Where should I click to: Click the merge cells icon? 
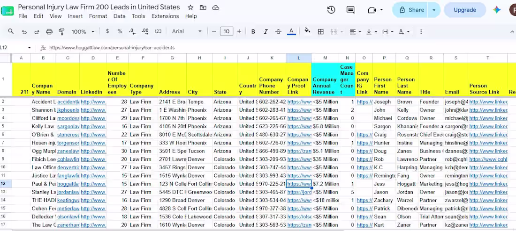click(x=334, y=31)
